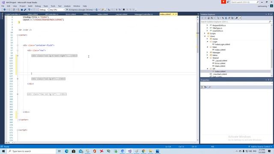Click Properties wrench icon in Solution Explorer toolbar

point(236,18)
